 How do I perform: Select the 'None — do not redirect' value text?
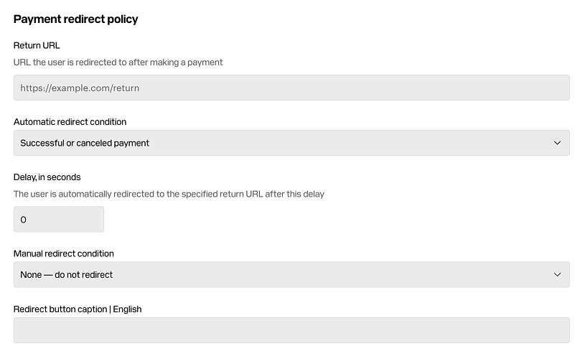[x=67, y=275]
